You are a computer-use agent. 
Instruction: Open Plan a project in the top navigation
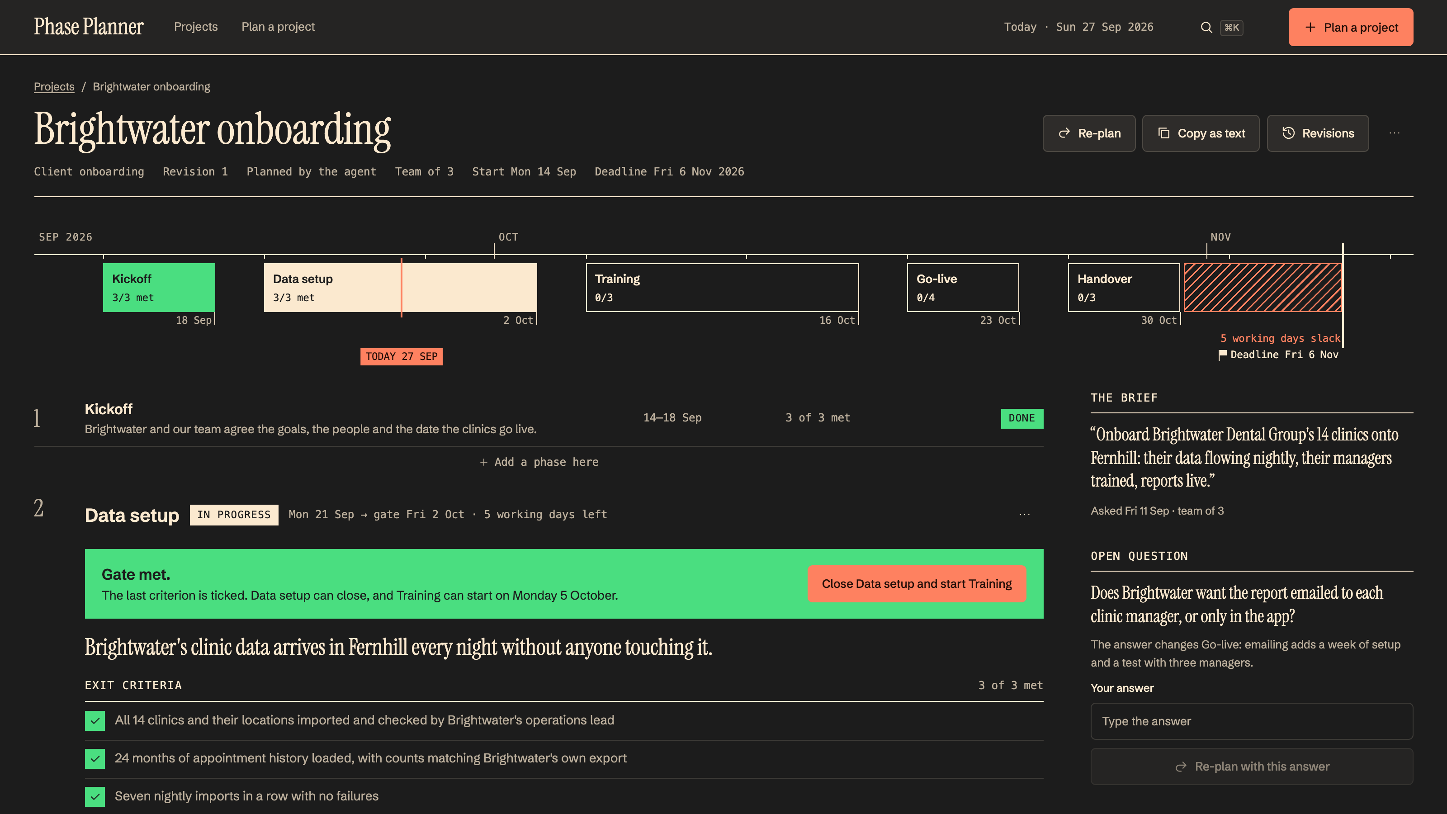pyautogui.click(x=278, y=26)
